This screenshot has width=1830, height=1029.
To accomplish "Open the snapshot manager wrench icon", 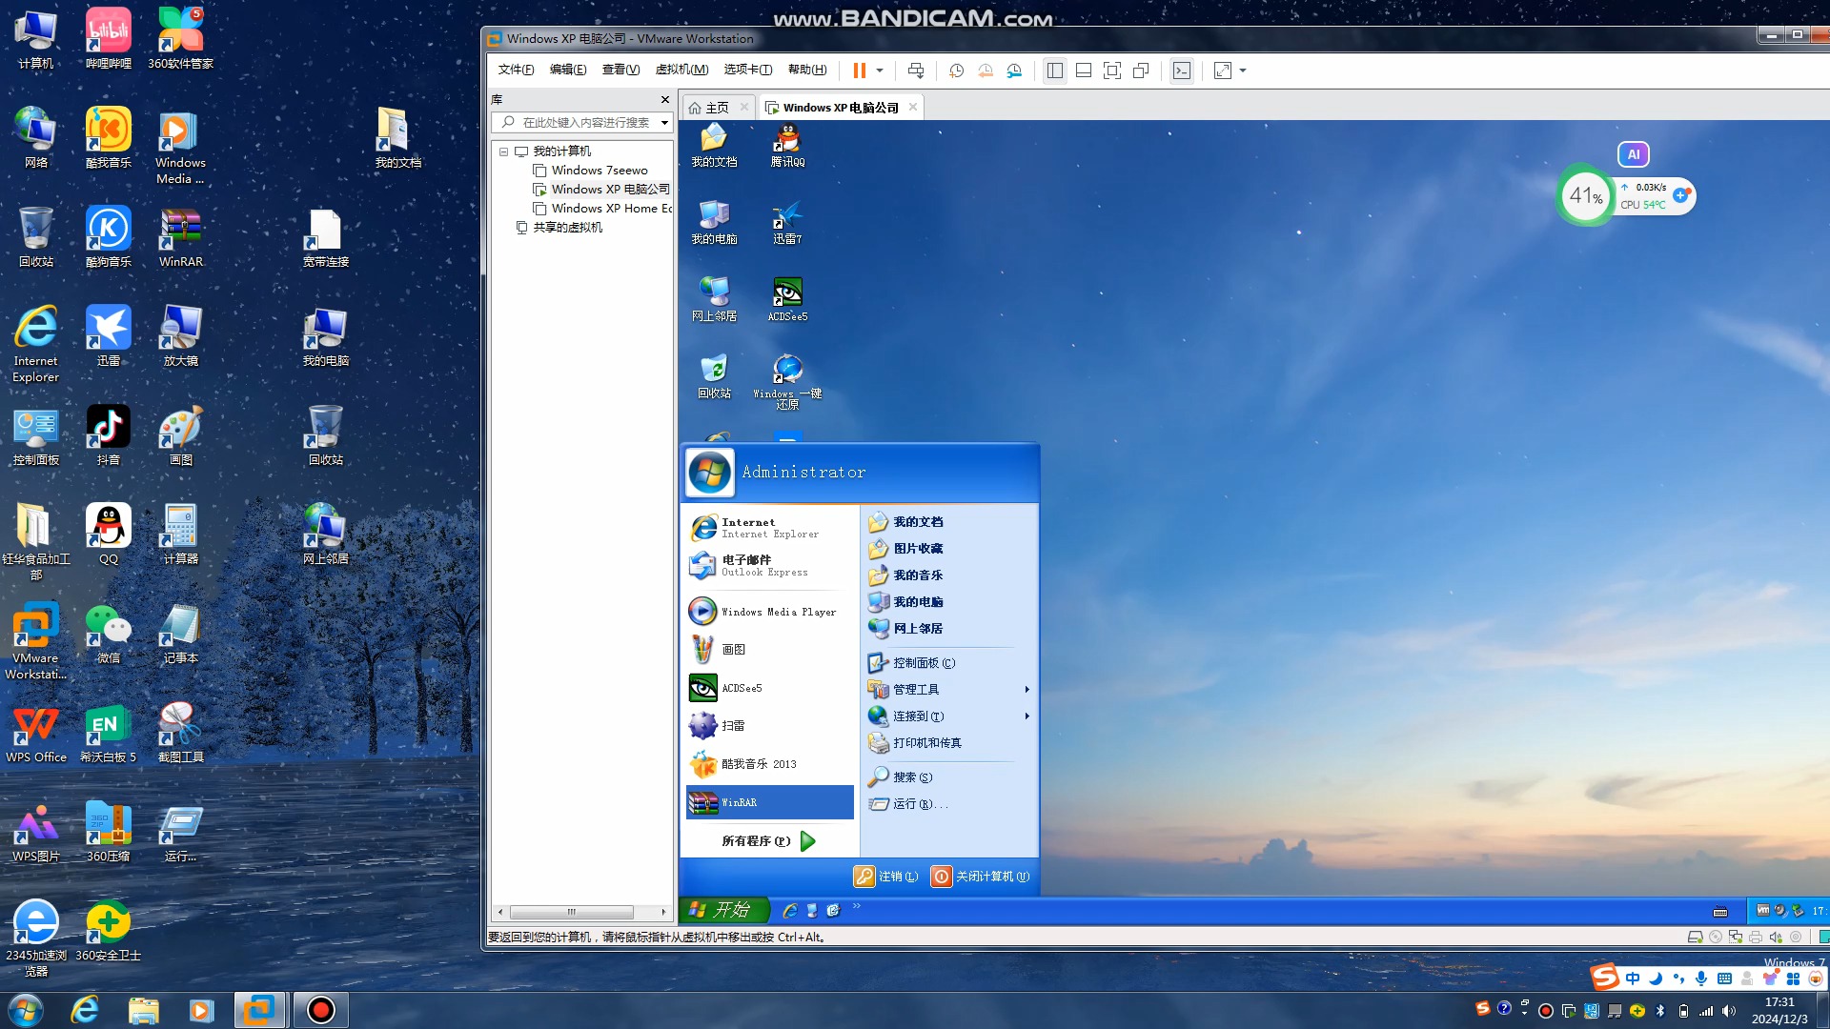I will point(1014,71).
